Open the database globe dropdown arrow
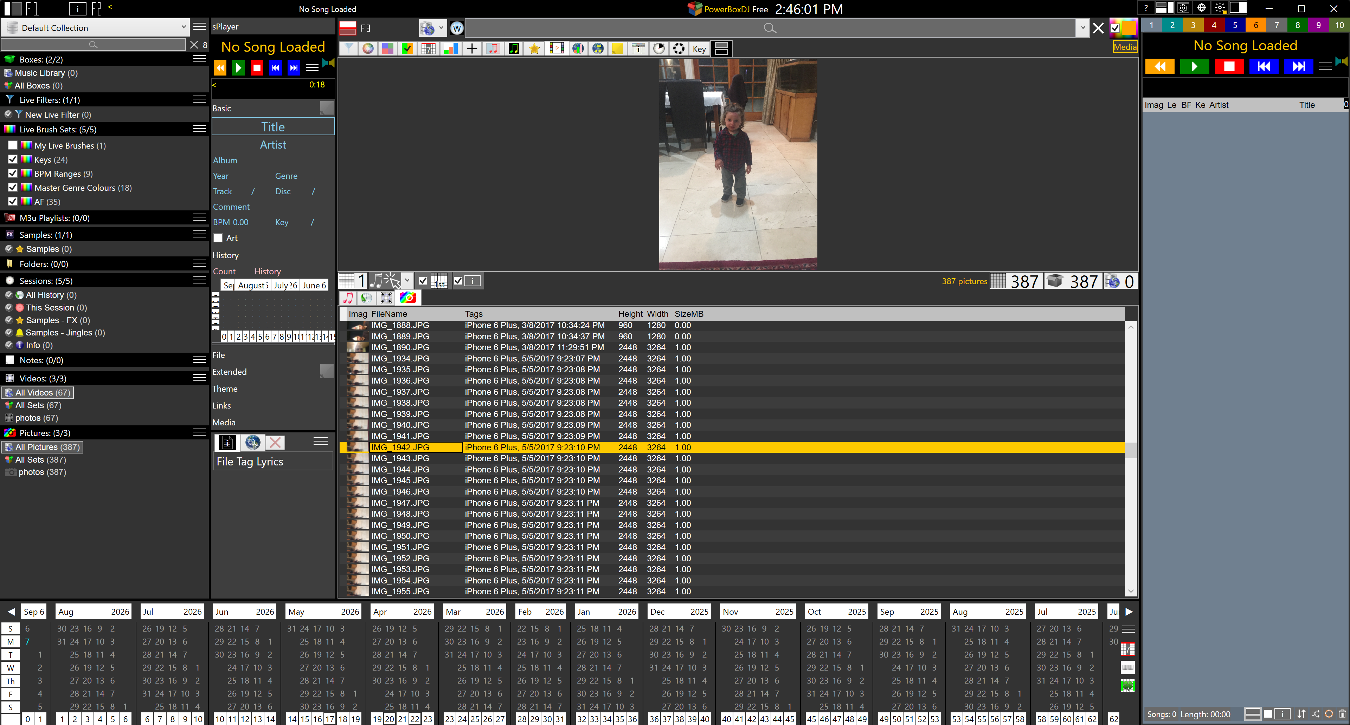 click(441, 28)
